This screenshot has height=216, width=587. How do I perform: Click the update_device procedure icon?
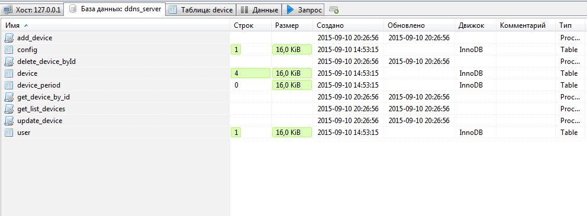pyautogui.click(x=9, y=121)
